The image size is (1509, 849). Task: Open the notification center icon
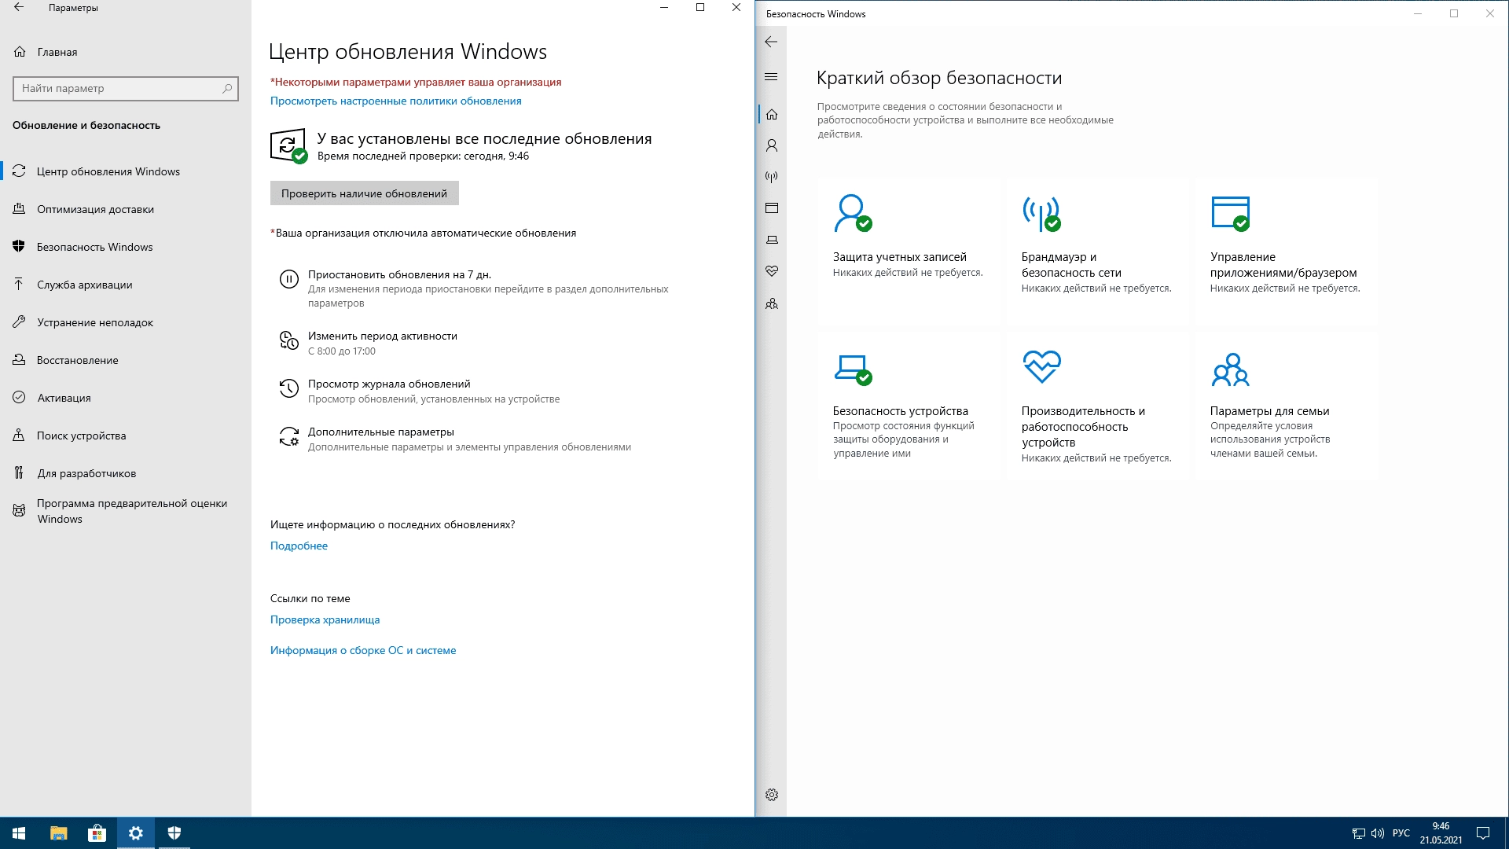pyautogui.click(x=1483, y=833)
